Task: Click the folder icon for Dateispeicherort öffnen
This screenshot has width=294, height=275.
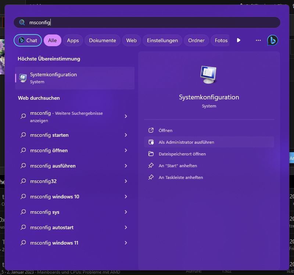Action: coord(151,154)
